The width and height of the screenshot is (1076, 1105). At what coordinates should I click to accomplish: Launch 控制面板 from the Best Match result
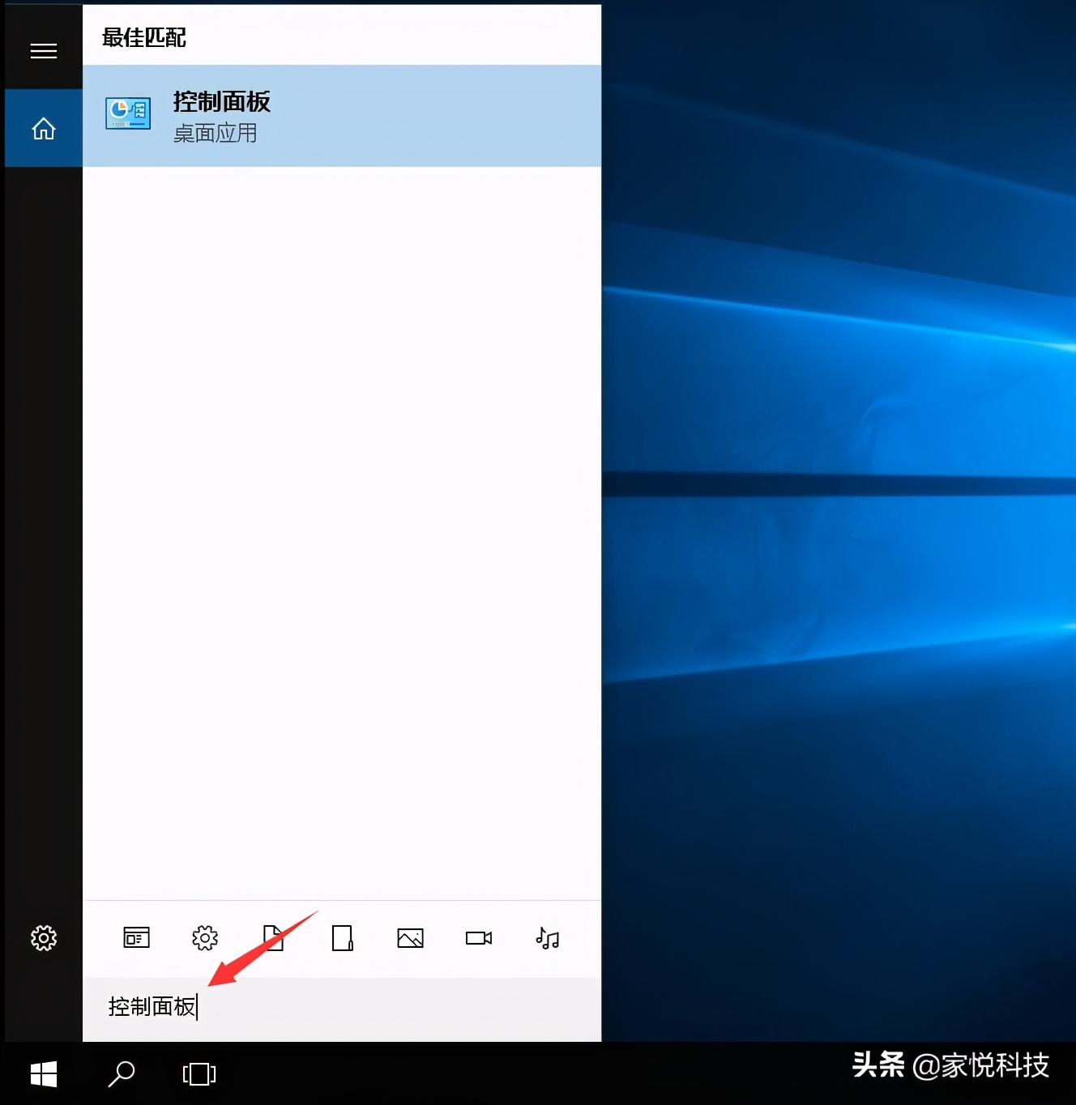[220, 102]
